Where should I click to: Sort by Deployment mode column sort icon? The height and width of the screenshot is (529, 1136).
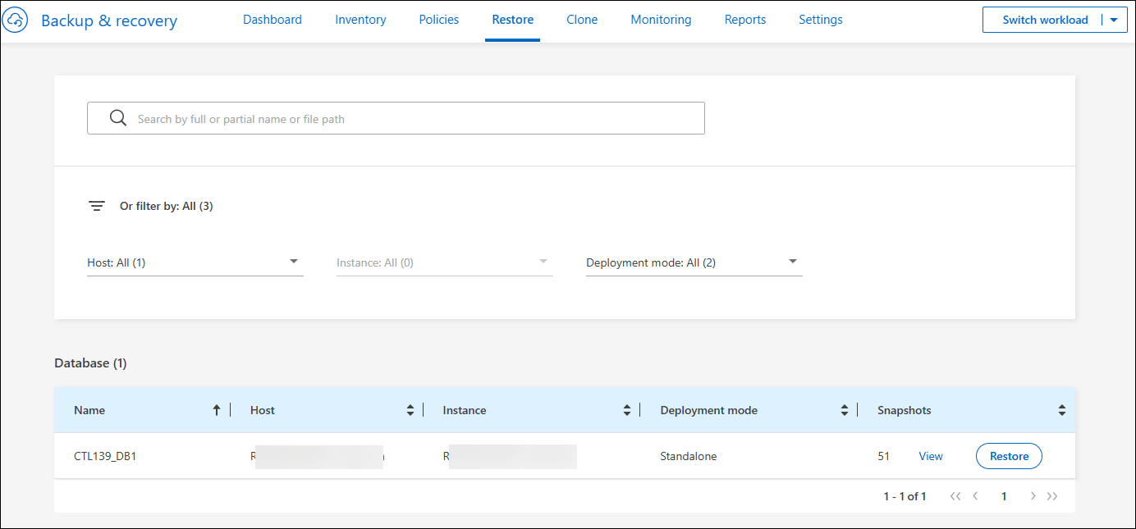coord(845,410)
